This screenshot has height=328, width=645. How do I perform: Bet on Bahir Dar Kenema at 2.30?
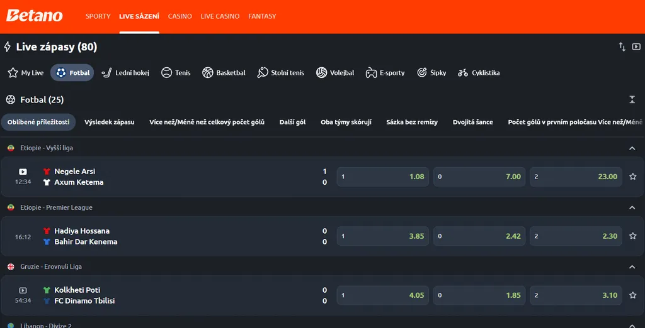tap(576, 236)
